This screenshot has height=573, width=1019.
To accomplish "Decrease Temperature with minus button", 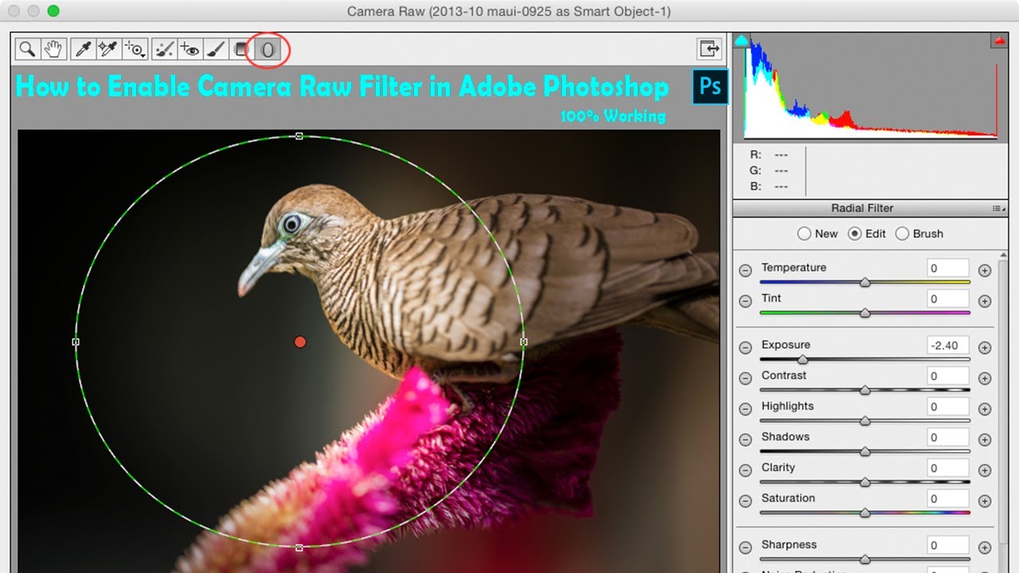I will coord(745,271).
